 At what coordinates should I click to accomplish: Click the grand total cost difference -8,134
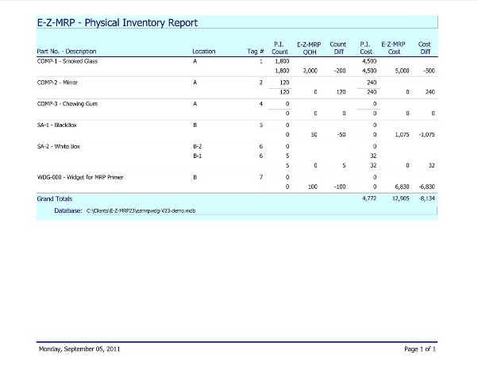click(425, 197)
